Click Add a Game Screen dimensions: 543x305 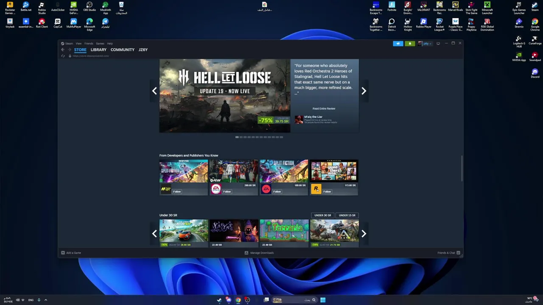coord(71,253)
